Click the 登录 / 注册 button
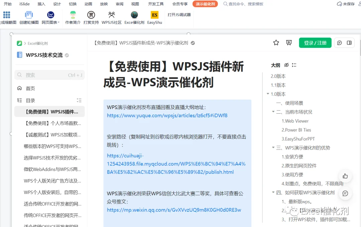The width and height of the screenshot is (361, 227). coord(315,43)
